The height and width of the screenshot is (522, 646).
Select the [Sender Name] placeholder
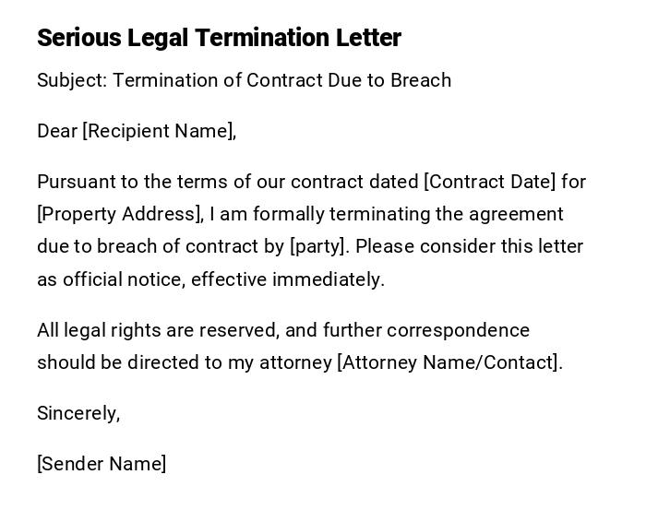102,464
